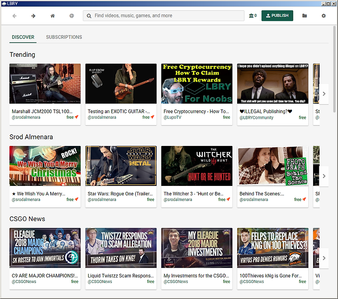
Task: Open My ELEAGUE 2018 Major Investments thumbnail
Action: [197, 248]
